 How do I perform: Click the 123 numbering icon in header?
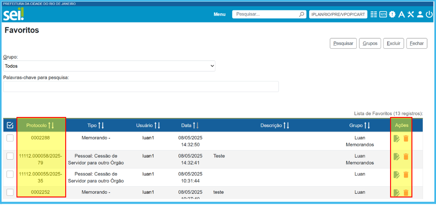383,14
